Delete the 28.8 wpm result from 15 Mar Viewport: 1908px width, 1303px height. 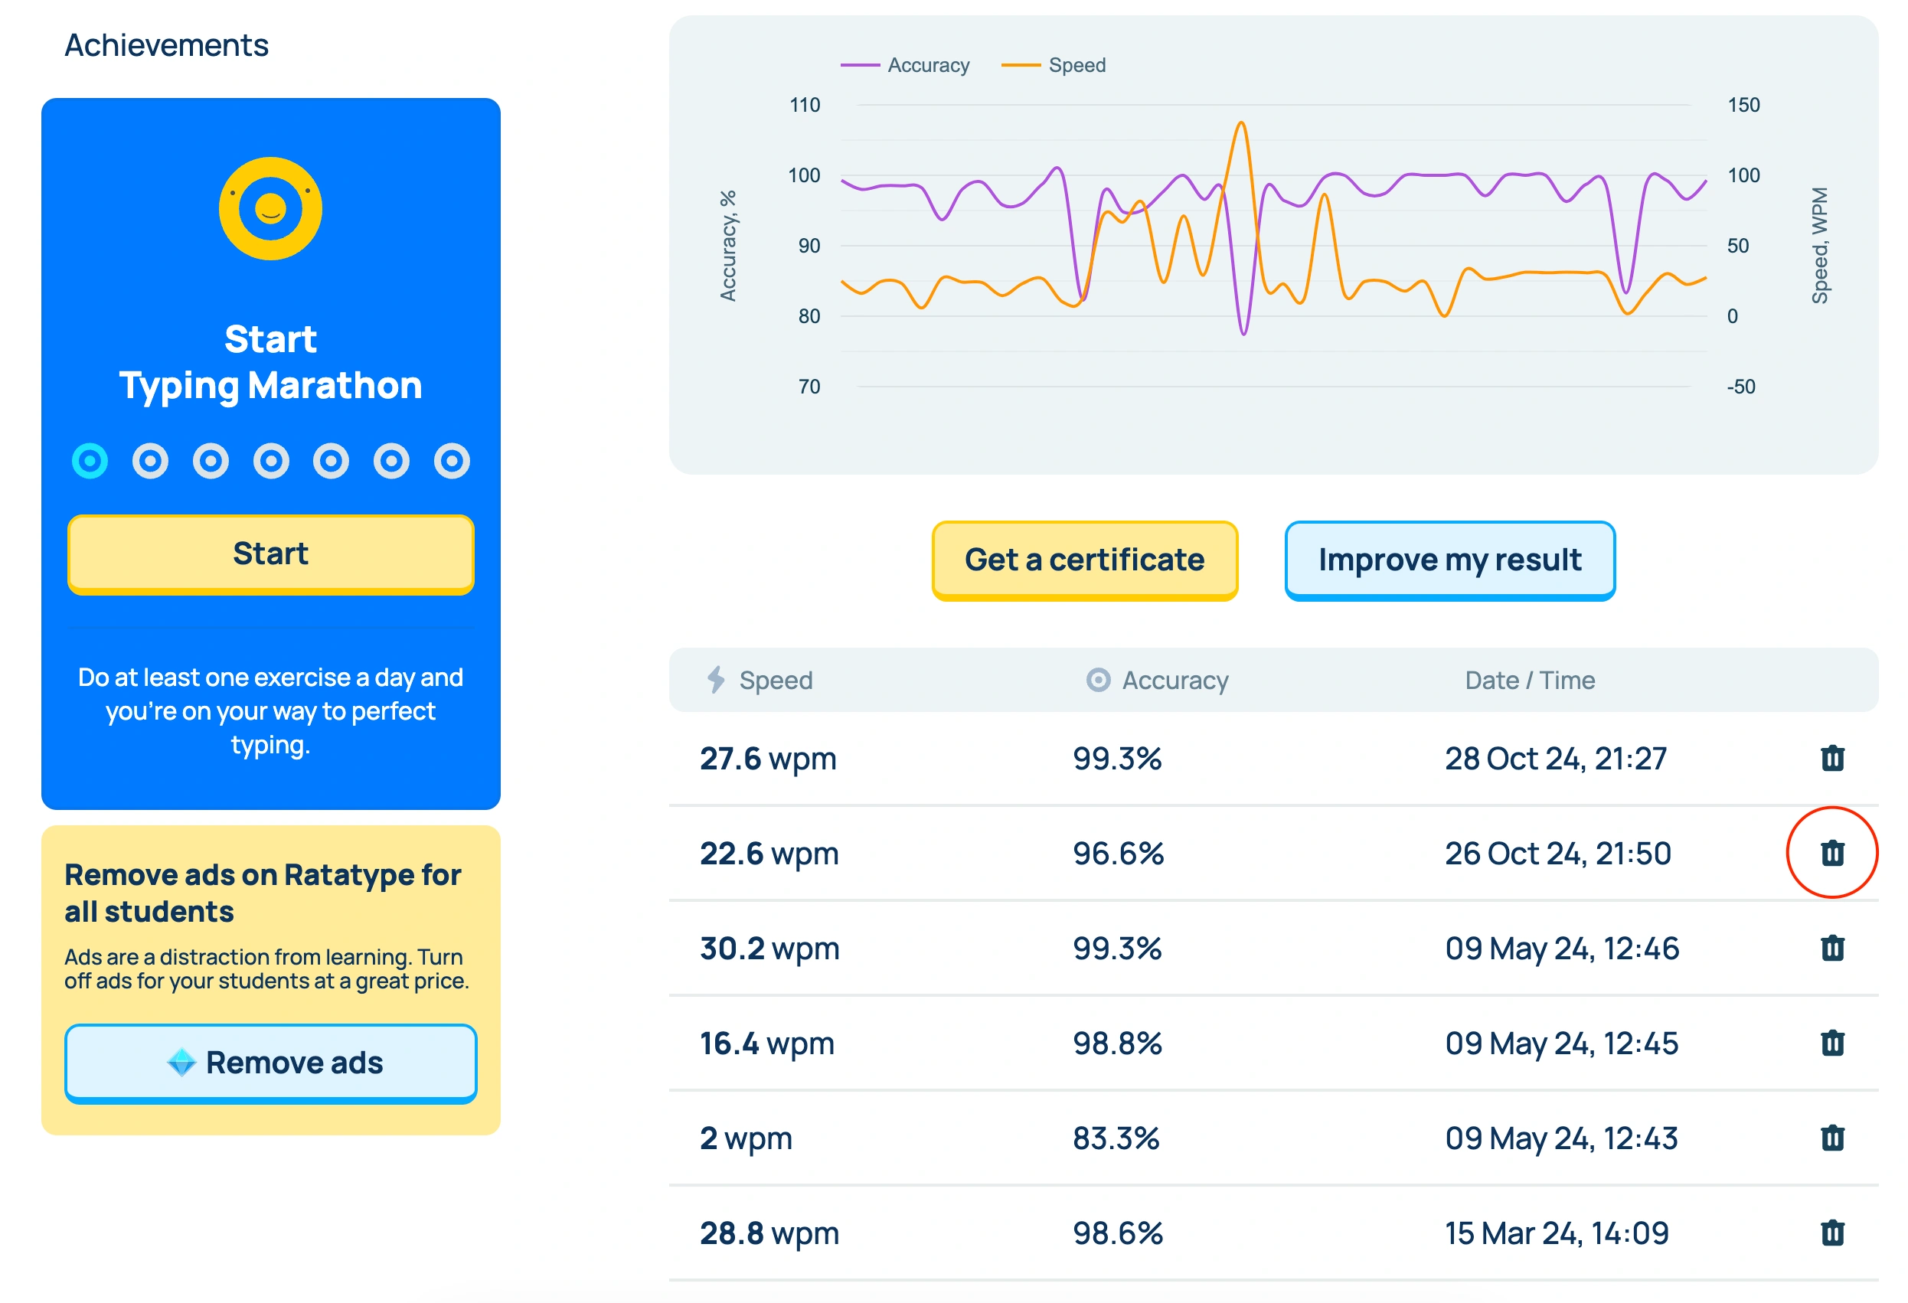(x=1831, y=1233)
